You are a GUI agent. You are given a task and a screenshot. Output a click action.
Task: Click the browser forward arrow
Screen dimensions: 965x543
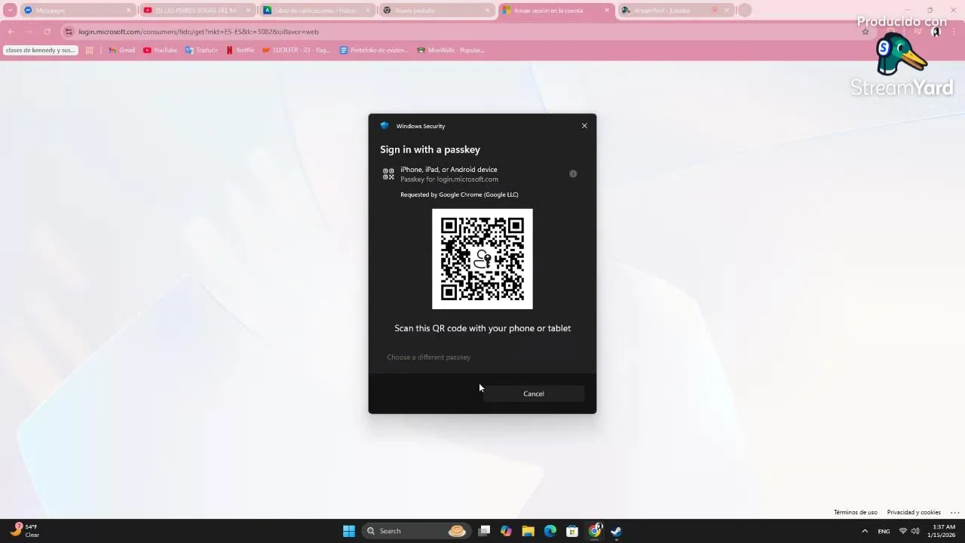tap(29, 32)
